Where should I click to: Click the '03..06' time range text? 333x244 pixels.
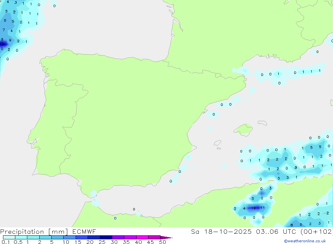pos(267,231)
